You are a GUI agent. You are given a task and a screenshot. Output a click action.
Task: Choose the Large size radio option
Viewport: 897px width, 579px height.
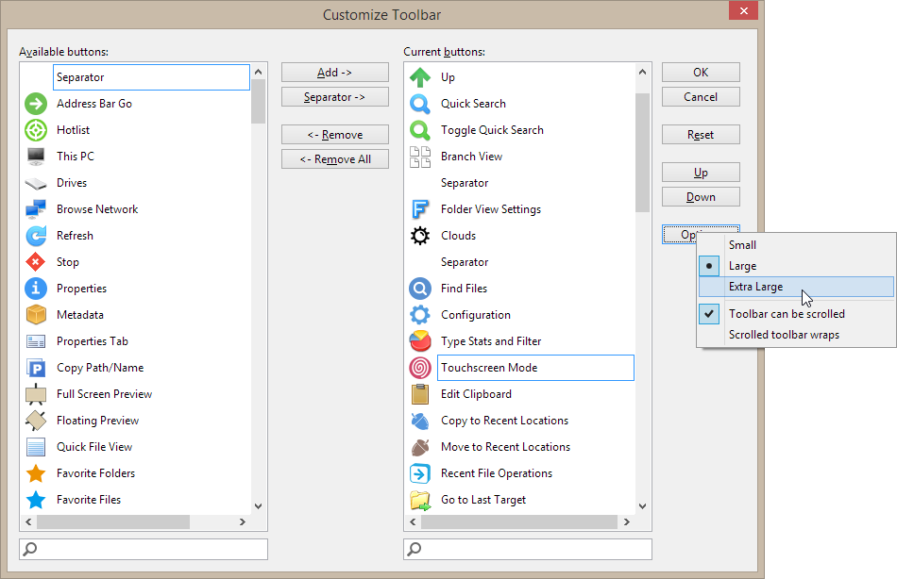click(x=742, y=266)
